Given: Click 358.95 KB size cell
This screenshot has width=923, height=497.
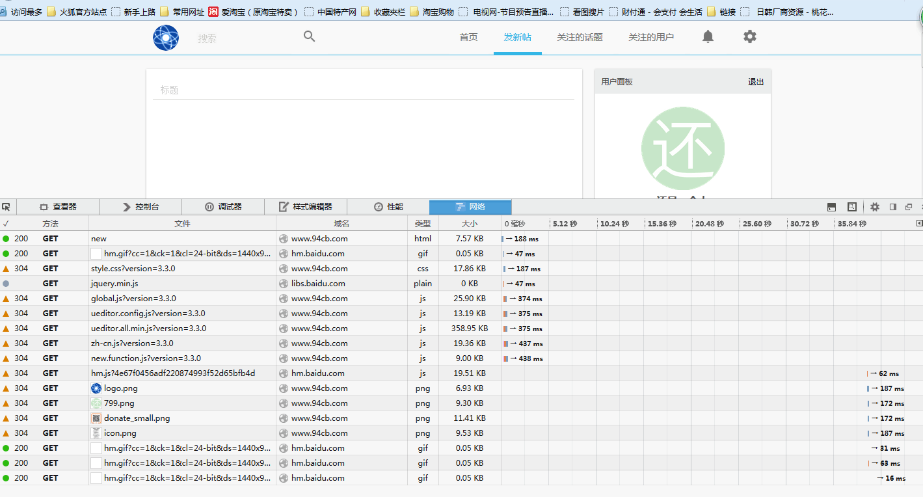Looking at the screenshot, I should 470,329.
